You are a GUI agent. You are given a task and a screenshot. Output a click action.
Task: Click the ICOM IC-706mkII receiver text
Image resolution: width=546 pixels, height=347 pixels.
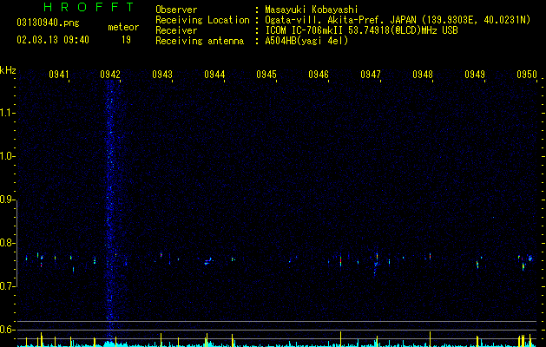[361, 30]
